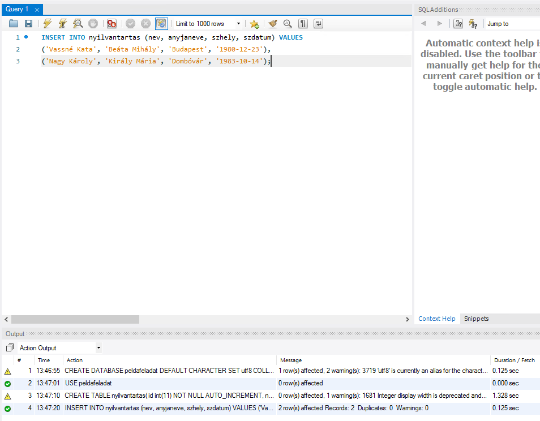Click the beautify query broom icon
This screenshot has height=421, width=540.
click(273, 24)
